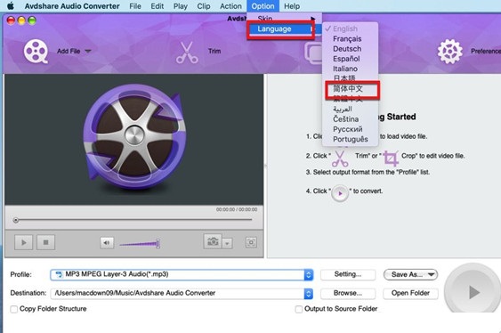Click Avdshare Audio Converter app menu
The width and height of the screenshot is (501, 333).
pyautogui.click(x=72, y=6)
